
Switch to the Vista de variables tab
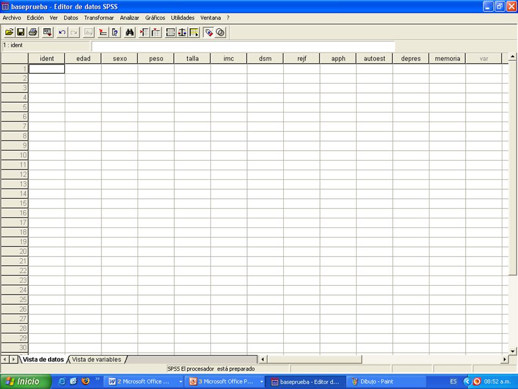coord(97,360)
